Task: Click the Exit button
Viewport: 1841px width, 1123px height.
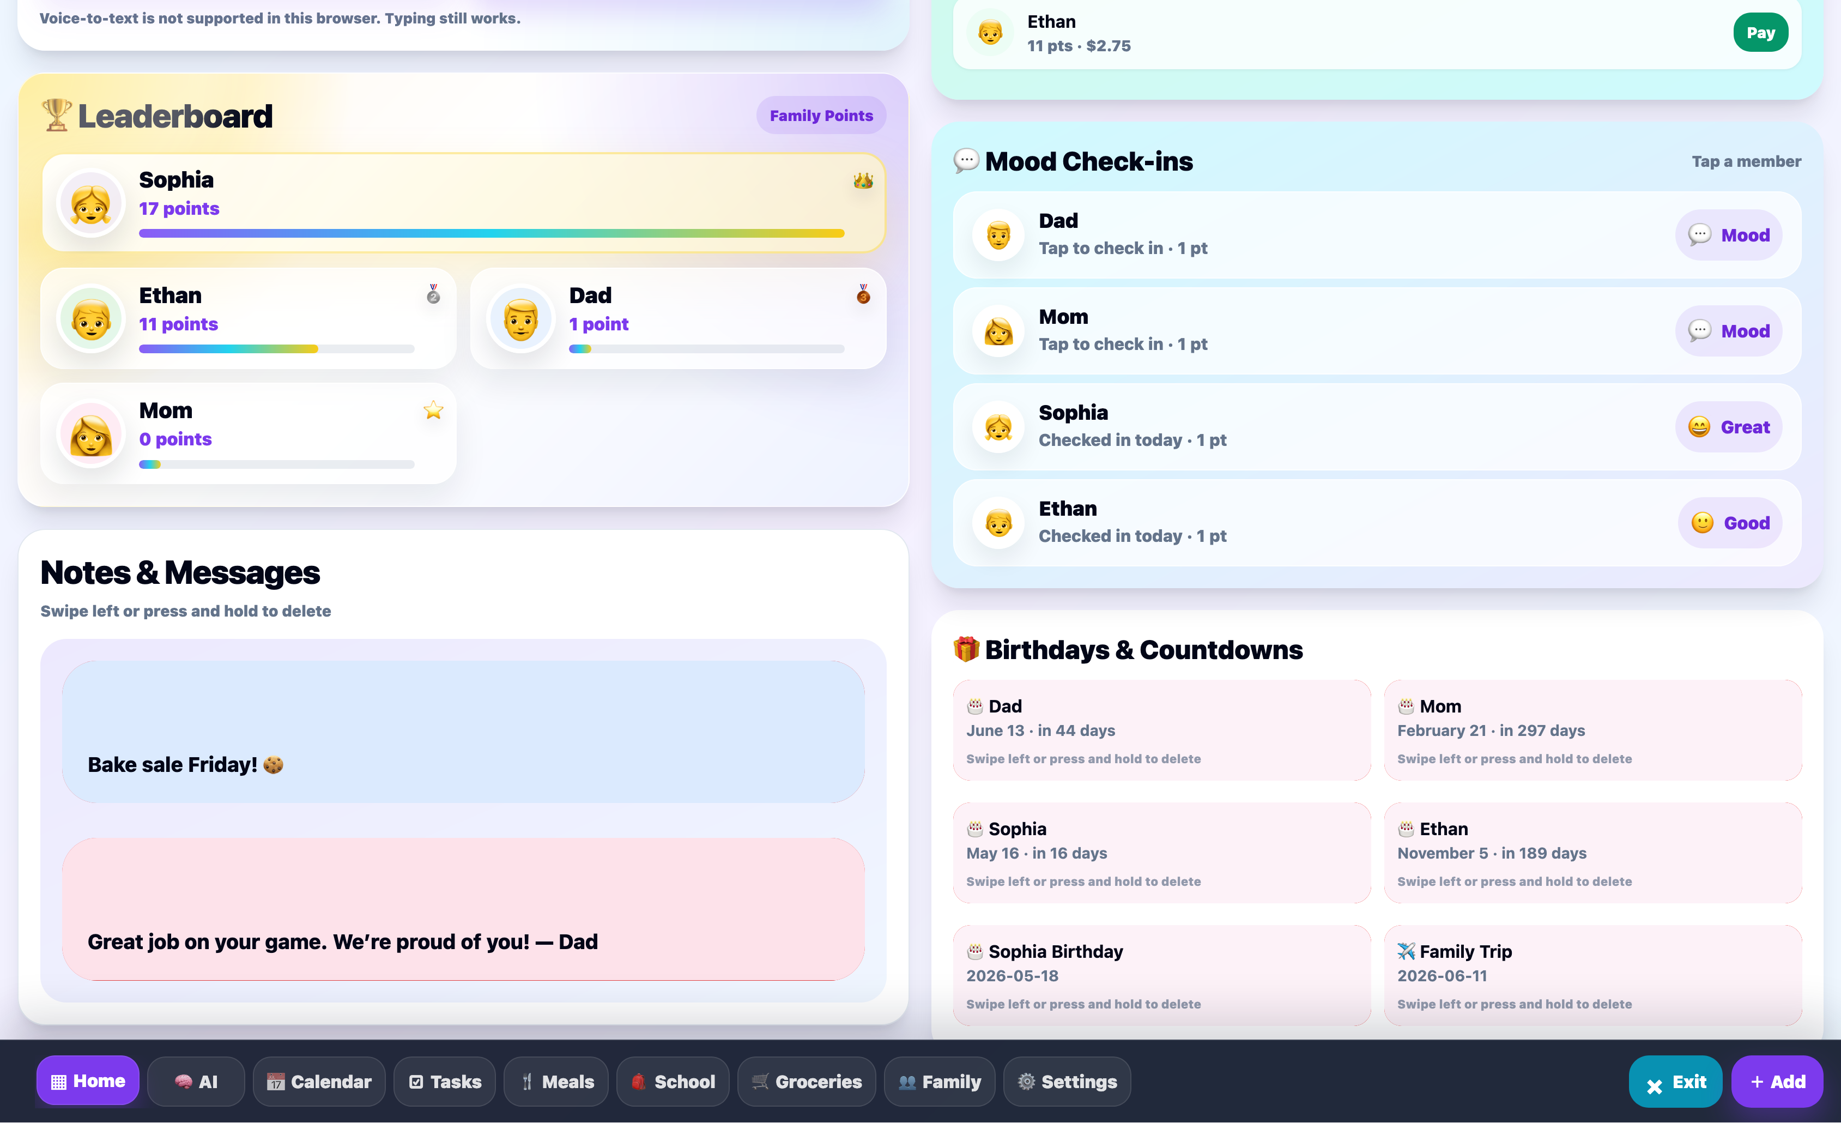Action: pos(1675,1081)
